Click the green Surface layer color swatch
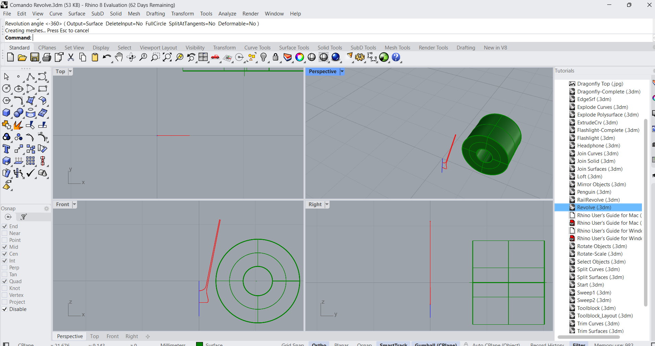The width and height of the screenshot is (655, 346). pos(200,344)
